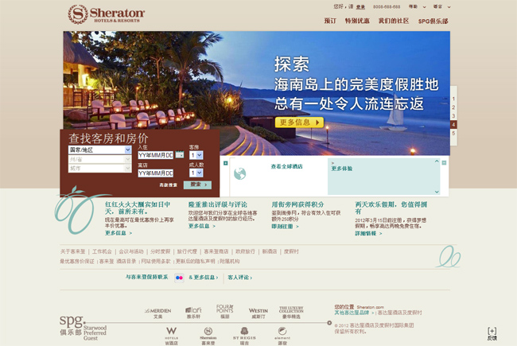This screenshot has height=346, width=517.
Task: Click the feedback icon at bottom right
Action: (x=492, y=333)
